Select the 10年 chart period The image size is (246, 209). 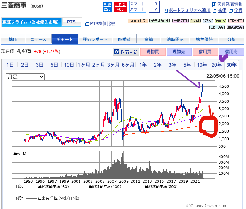[x=202, y=65]
